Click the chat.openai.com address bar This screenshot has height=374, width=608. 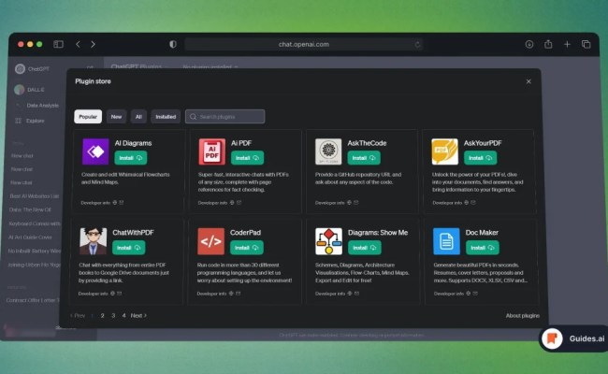(x=304, y=44)
